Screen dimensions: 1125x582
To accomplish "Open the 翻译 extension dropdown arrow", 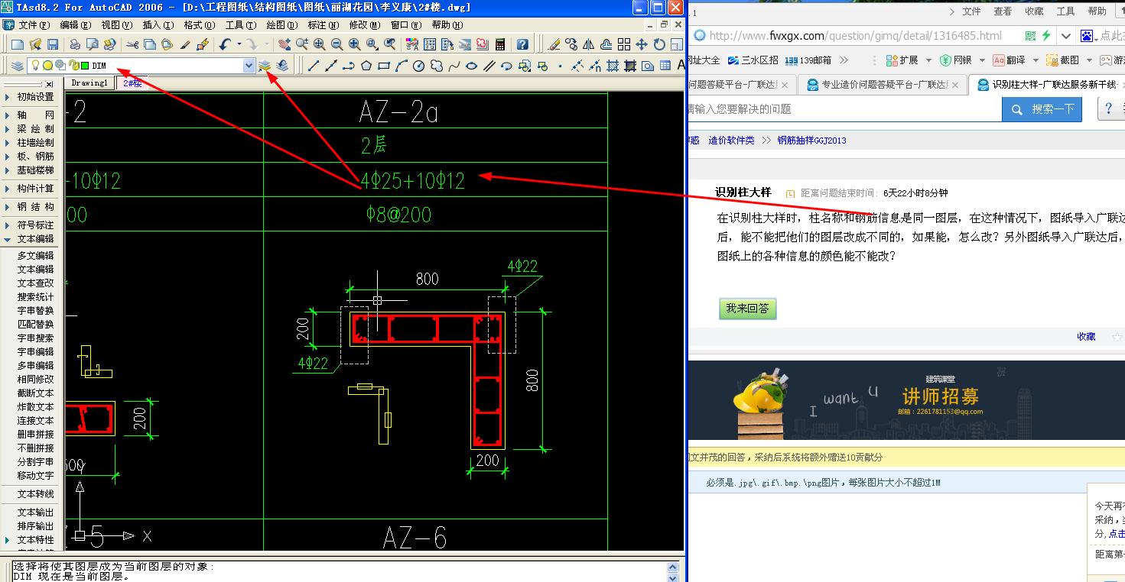I will [x=1036, y=60].
